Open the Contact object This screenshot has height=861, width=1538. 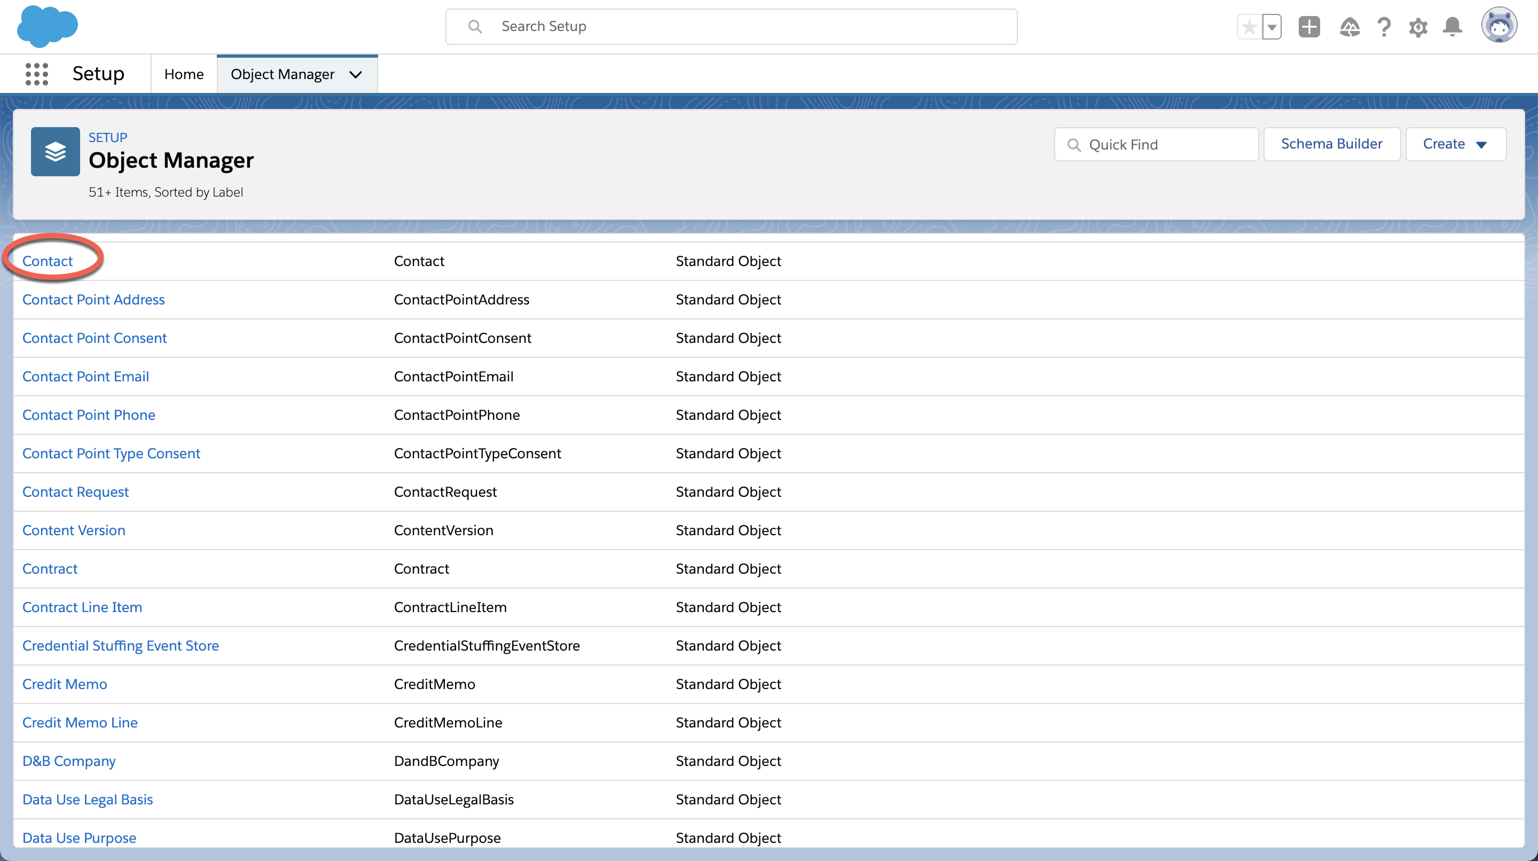pos(47,261)
